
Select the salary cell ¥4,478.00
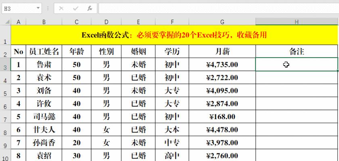(222, 130)
